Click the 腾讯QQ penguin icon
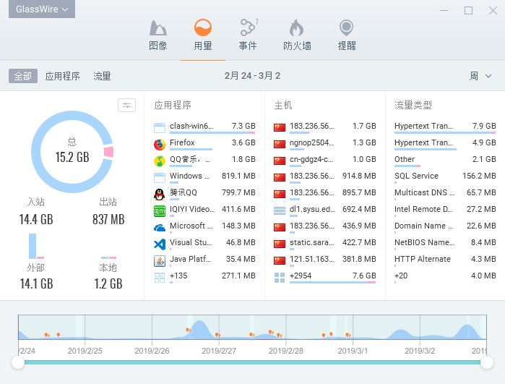The image size is (505, 384). [160, 195]
